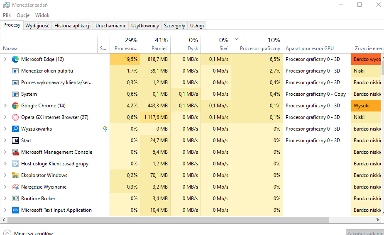Expand the Opera GX Internet Browser (27) group

(x=5, y=117)
